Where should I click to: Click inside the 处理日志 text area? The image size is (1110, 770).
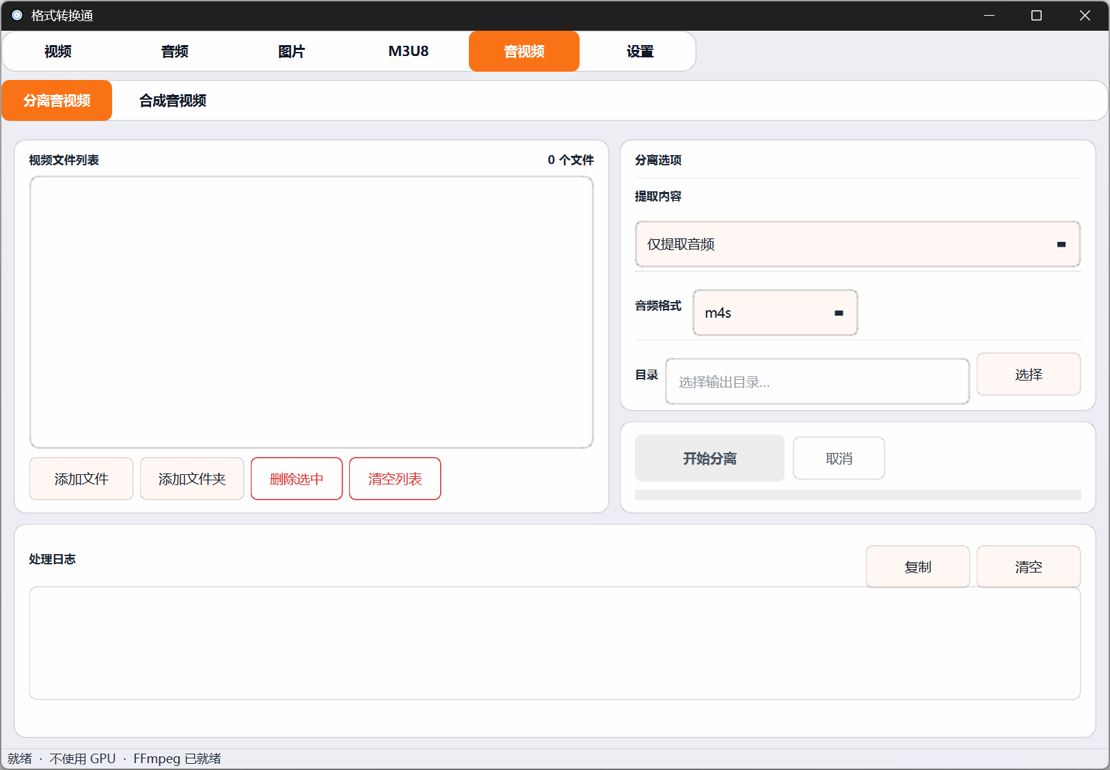[555, 643]
